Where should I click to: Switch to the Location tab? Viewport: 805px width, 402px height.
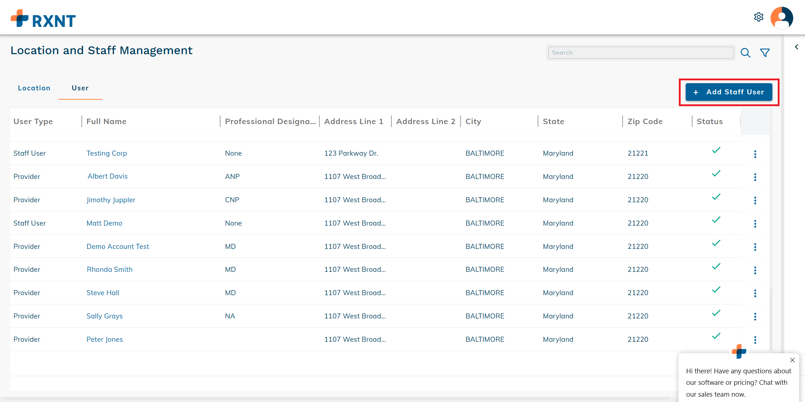click(x=34, y=88)
